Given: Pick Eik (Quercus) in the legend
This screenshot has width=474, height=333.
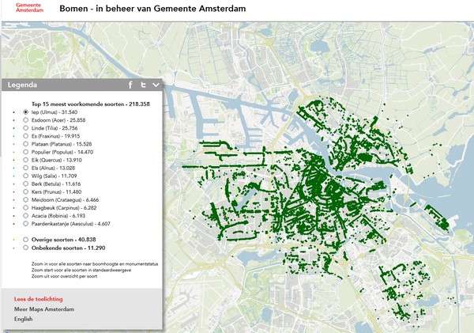Looking at the screenshot, I should [25, 161].
